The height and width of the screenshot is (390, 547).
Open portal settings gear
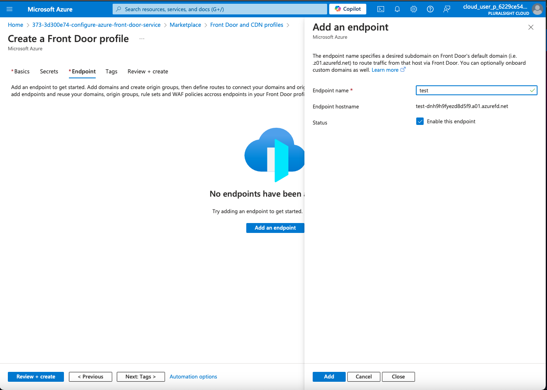point(414,9)
